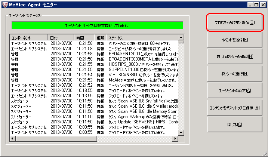
Task: Click the window resize grip
Action: coord(265,154)
